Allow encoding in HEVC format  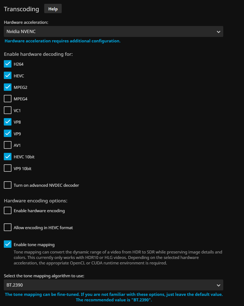(x=8, y=228)
